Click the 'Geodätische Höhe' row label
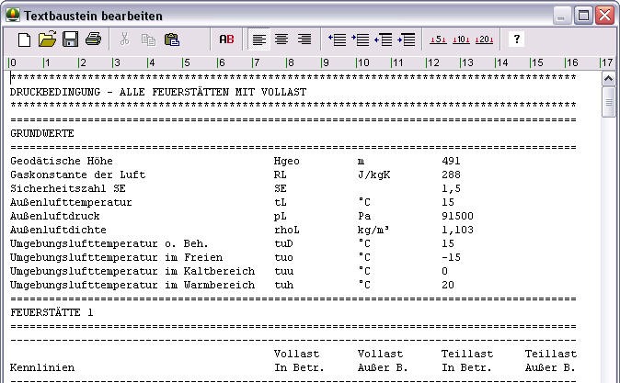 [62, 161]
